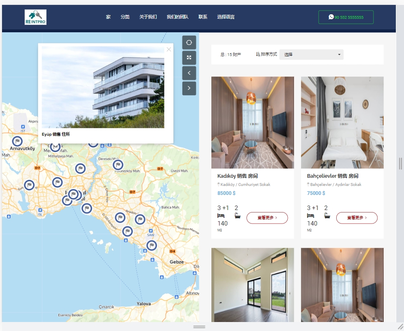Click the IST airport icon on map
The width and height of the screenshot is (404, 331).
click(x=23, y=127)
